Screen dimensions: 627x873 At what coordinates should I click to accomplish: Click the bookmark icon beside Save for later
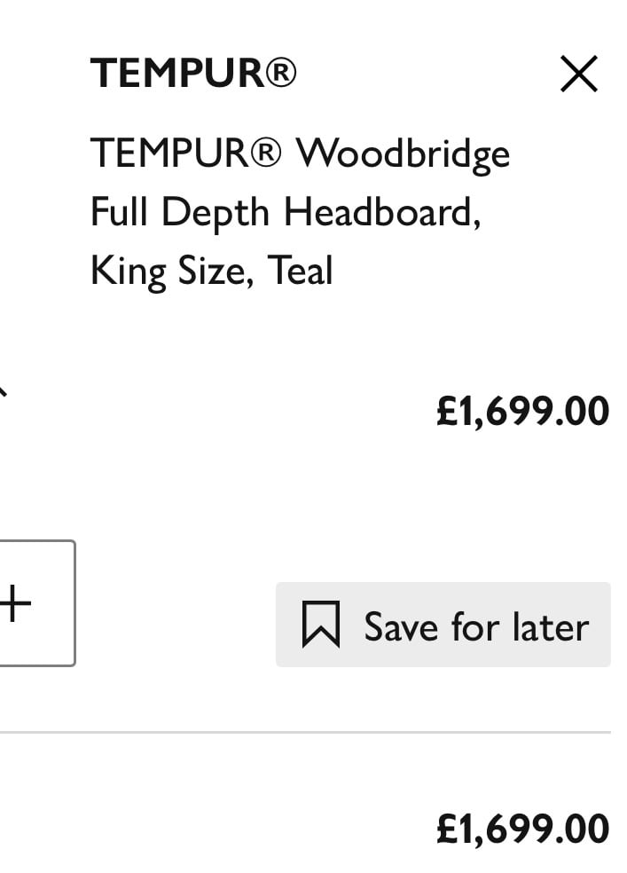tap(321, 625)
